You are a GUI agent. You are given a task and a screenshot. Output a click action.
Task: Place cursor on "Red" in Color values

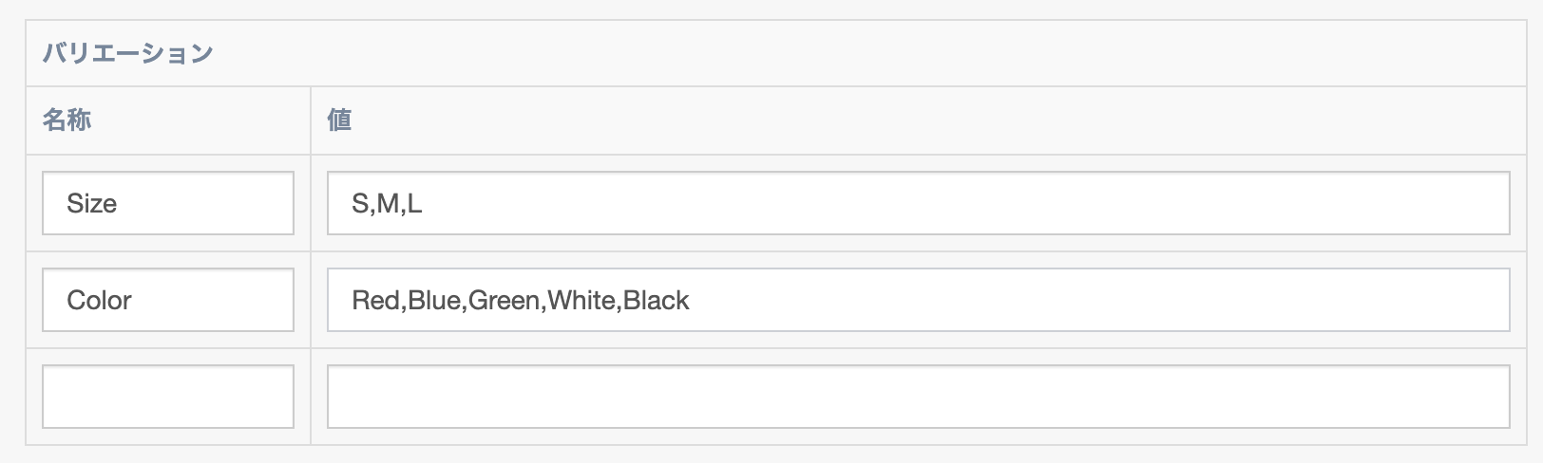pos(376,301)
